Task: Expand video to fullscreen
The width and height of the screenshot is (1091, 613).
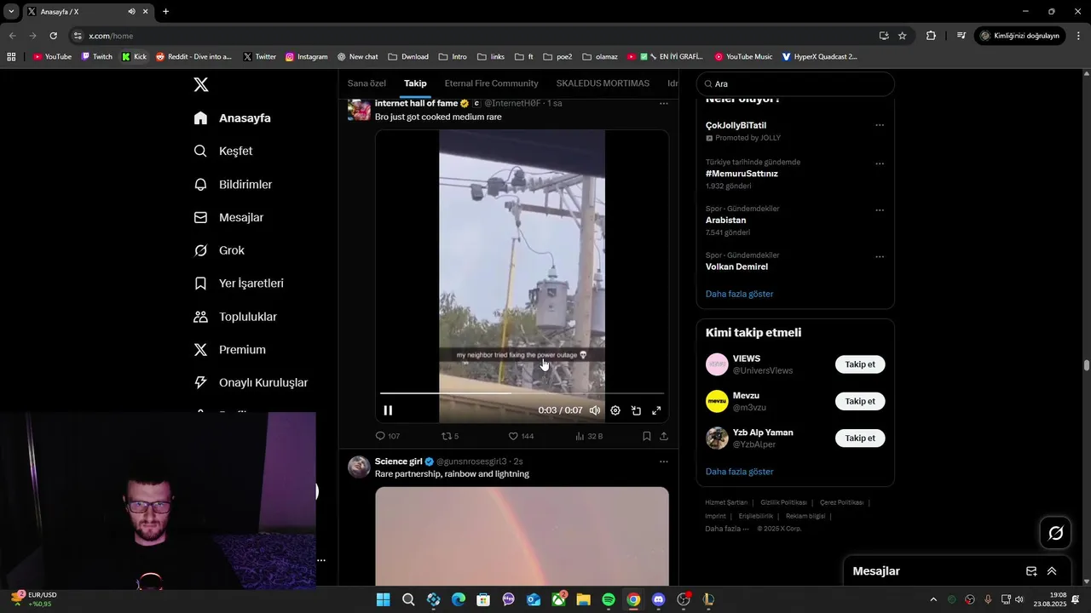Action: click(656, 410)
